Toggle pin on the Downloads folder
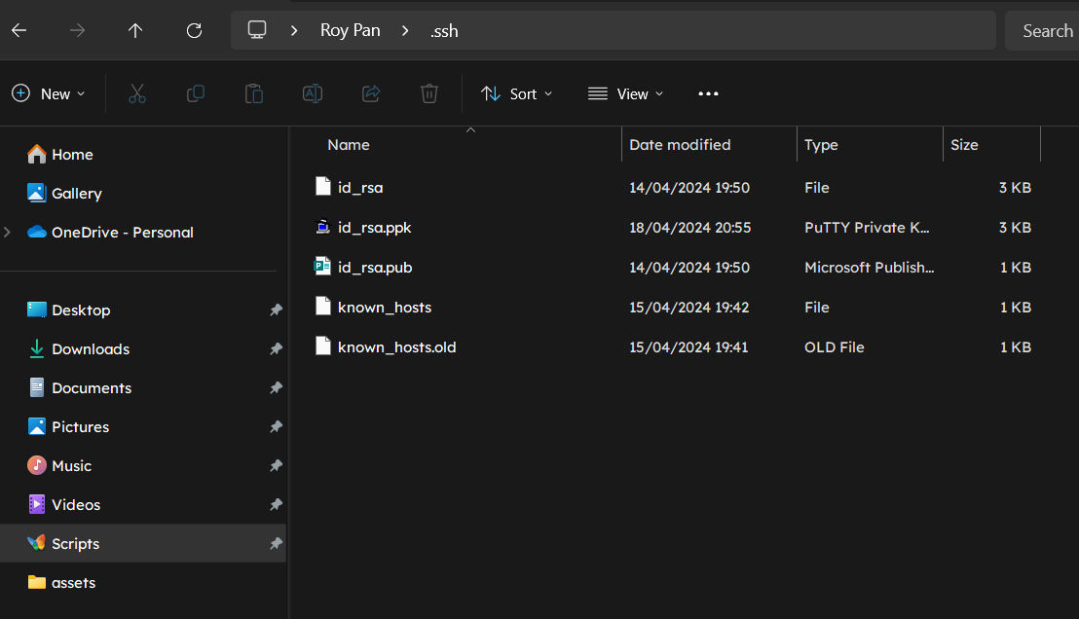1079x619 pixels. (276, 349)
